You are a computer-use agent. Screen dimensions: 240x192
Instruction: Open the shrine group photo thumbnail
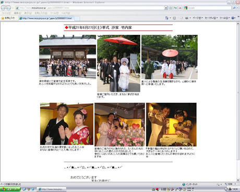pyautogui.click(x=67, y=57)
